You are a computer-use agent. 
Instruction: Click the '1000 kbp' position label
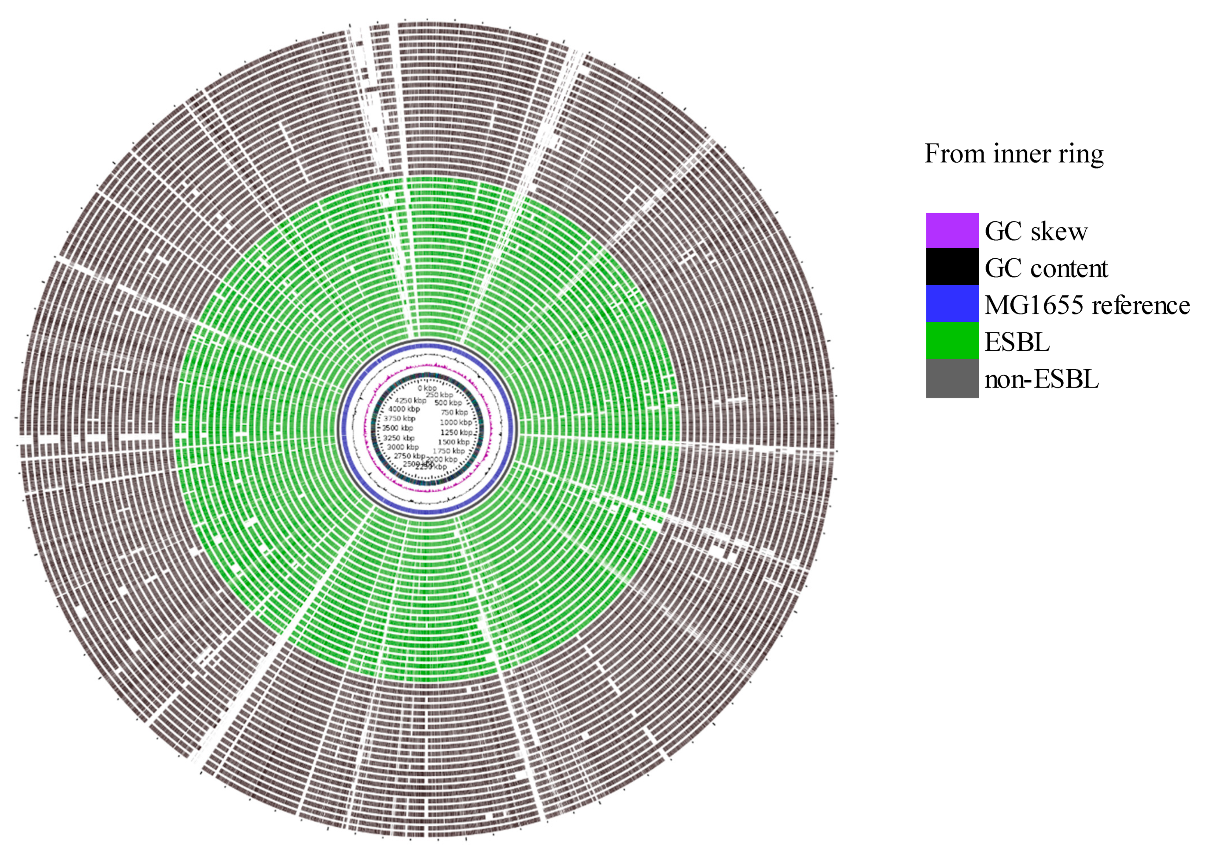tap(456, 422)
